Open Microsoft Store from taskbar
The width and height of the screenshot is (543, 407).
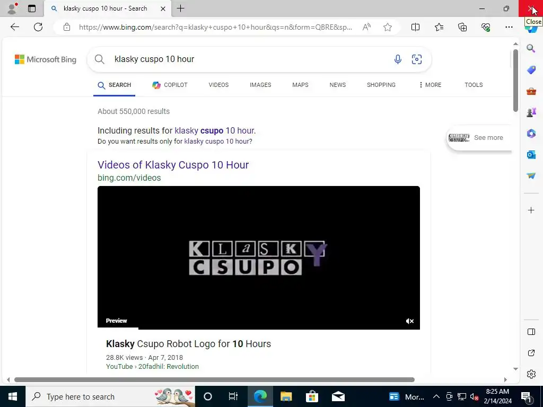click(312, 396)
